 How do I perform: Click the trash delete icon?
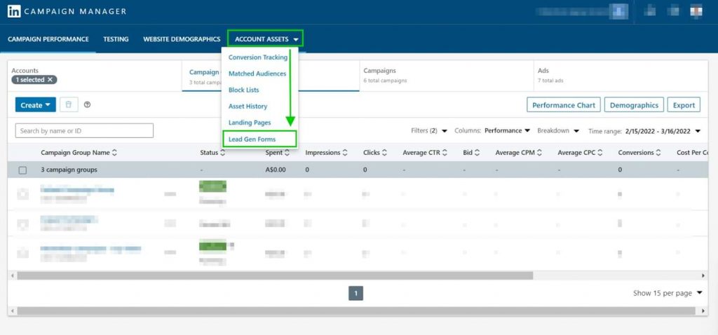click(x=69, y=105)
